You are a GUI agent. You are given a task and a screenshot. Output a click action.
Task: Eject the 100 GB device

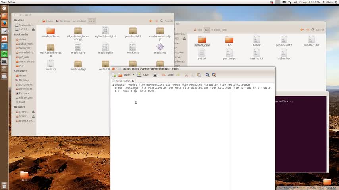[x=33, y=30]
